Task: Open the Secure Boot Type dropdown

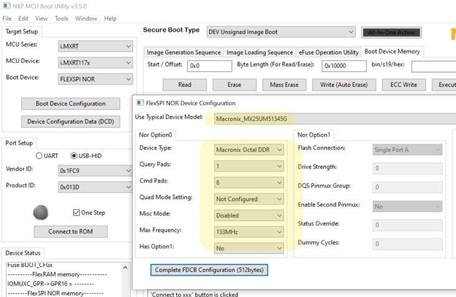Action: click(281, 32)
